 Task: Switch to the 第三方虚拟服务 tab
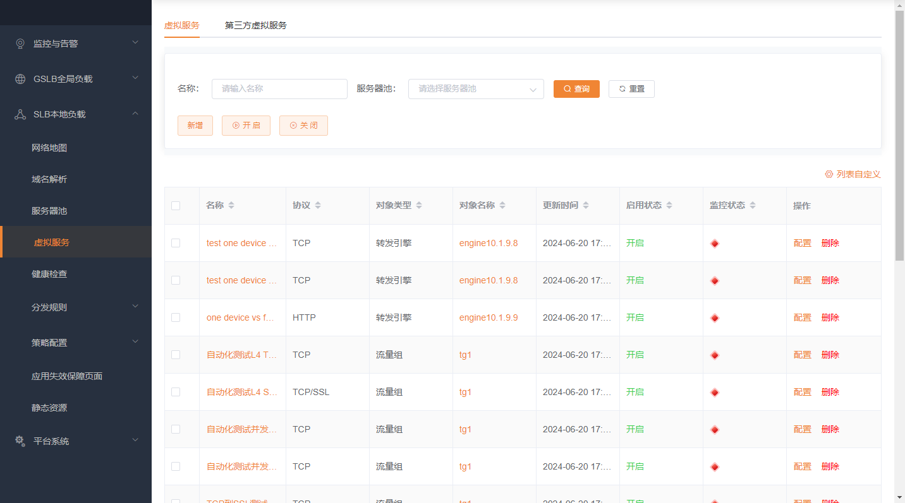[256, 25]
